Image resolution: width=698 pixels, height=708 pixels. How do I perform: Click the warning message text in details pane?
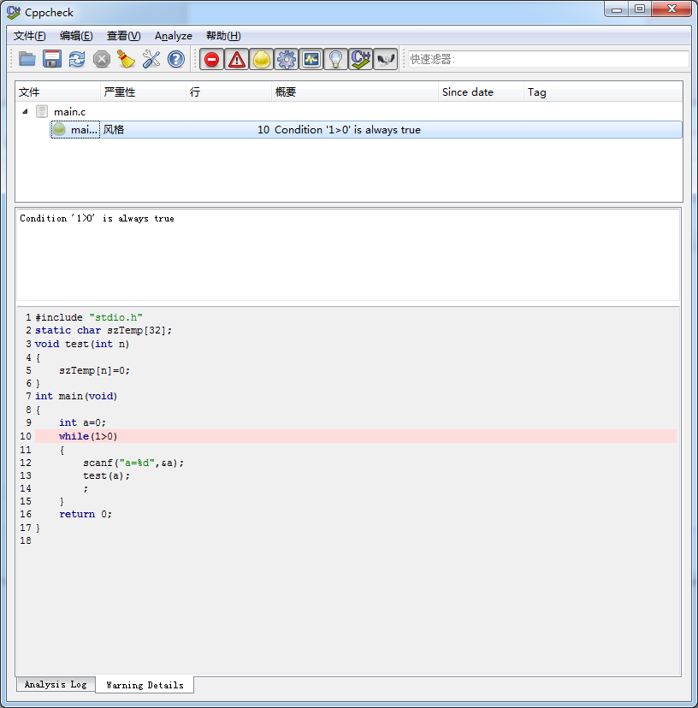(98, 219)
